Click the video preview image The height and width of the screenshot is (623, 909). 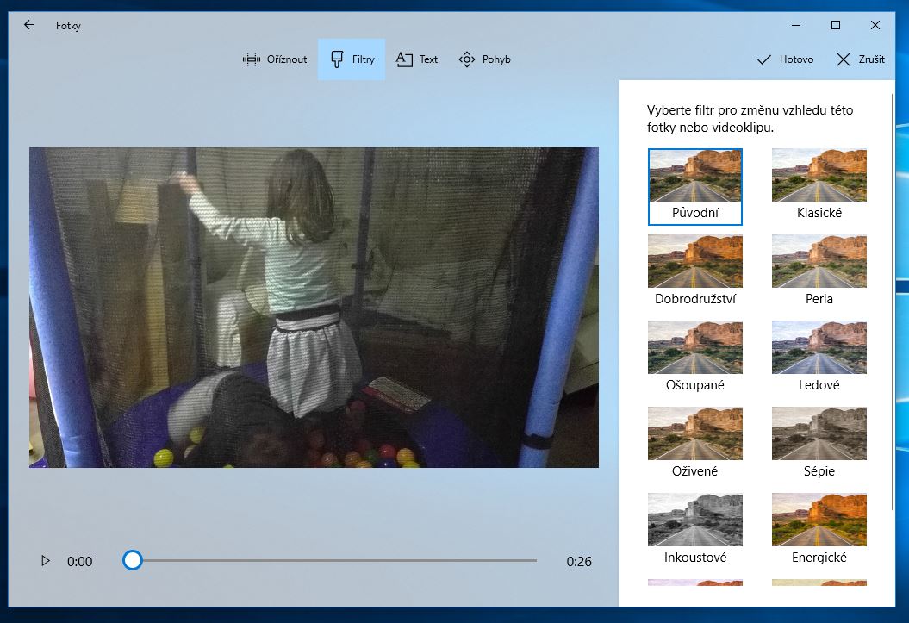314,307
